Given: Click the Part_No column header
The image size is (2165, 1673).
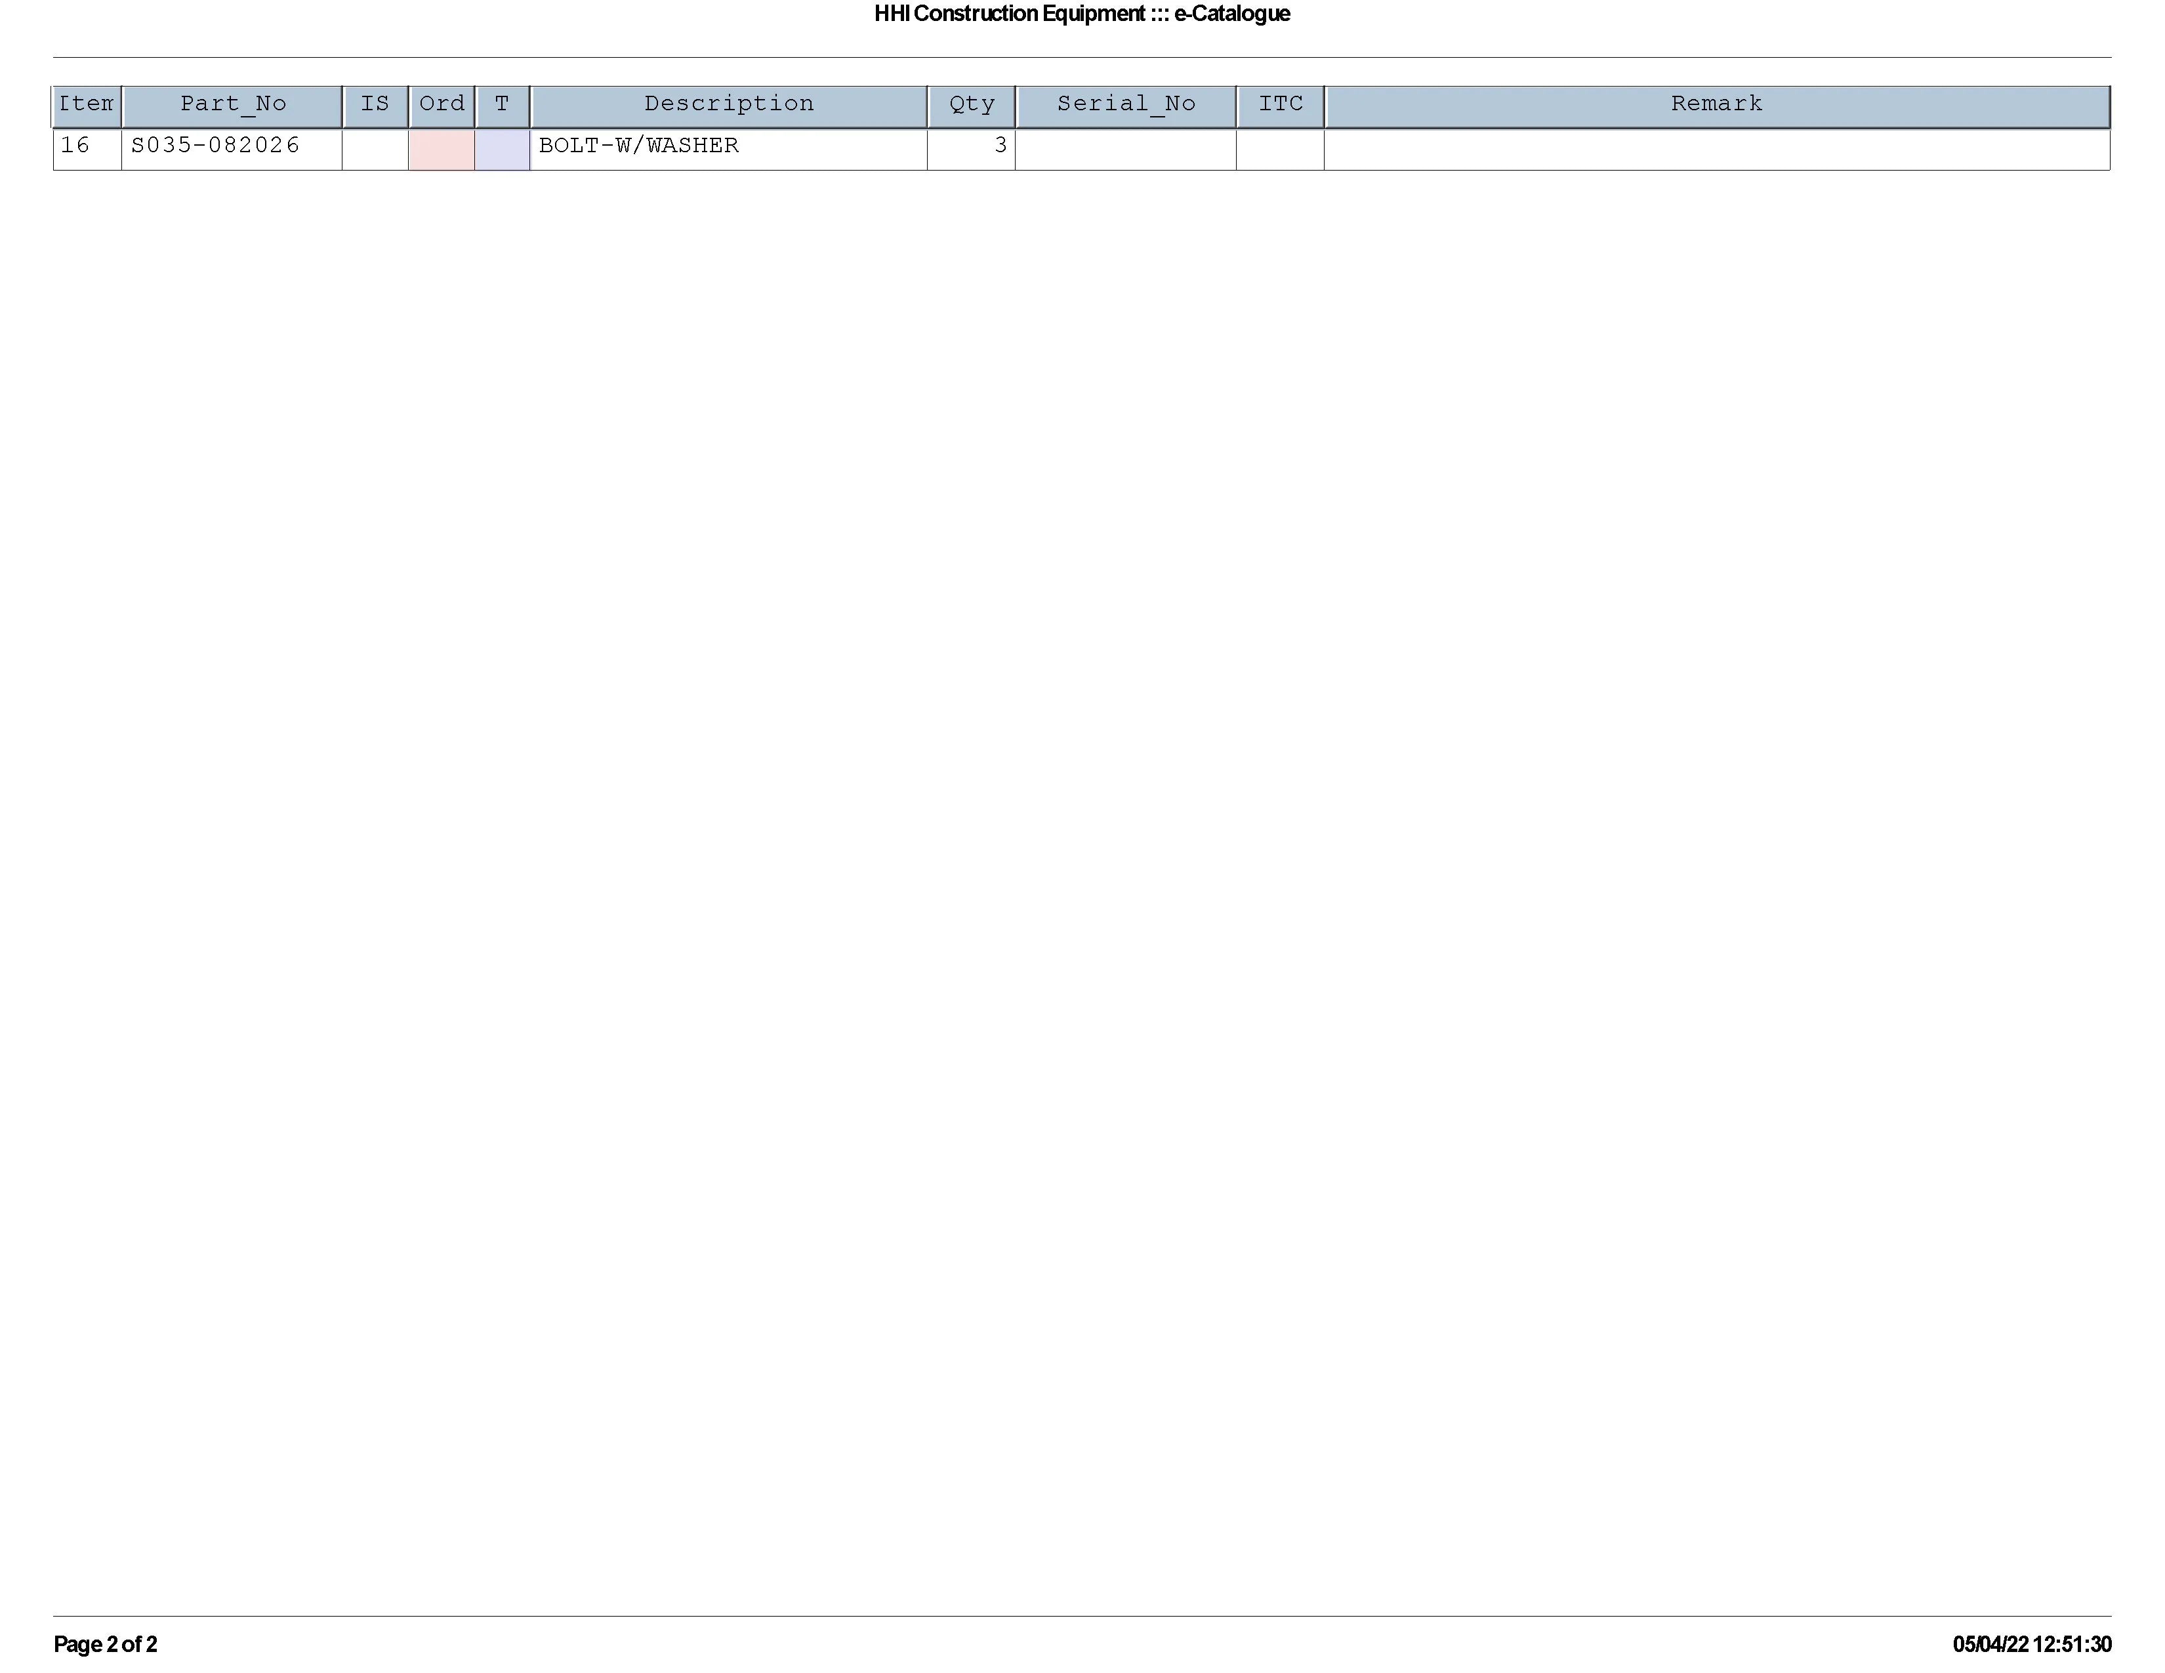Looking at the screenshot, I should point(232,104).
